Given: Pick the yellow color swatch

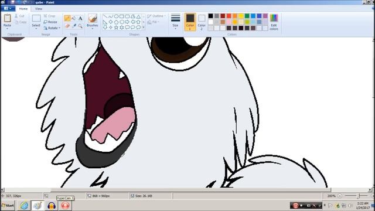Looking at the screenshot, I should (x=241, y=16).
